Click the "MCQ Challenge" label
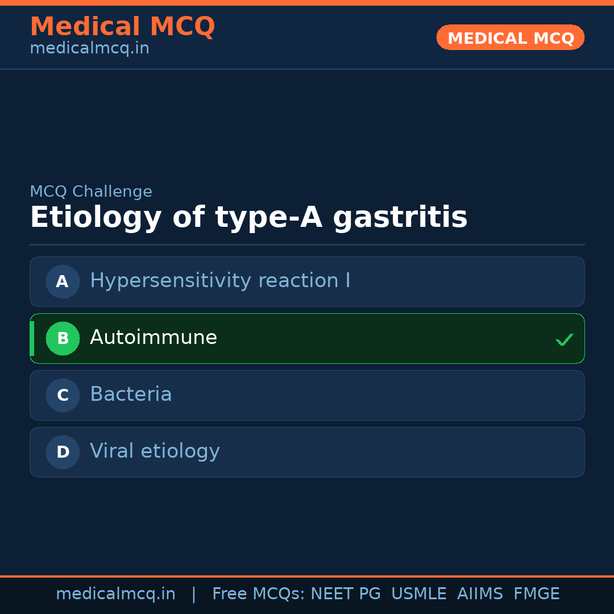 click(91, 192)
